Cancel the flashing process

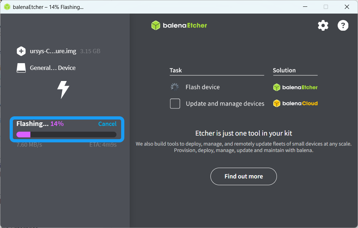click(107, 124)
